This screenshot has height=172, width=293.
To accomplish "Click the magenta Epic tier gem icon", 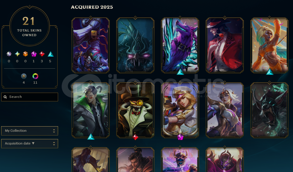I will (34, 54).
